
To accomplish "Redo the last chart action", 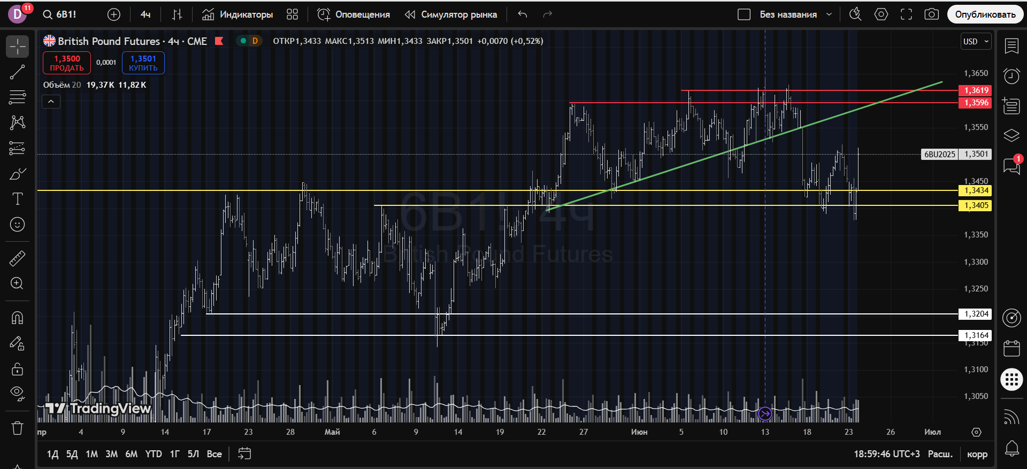I will click(547, 14).
